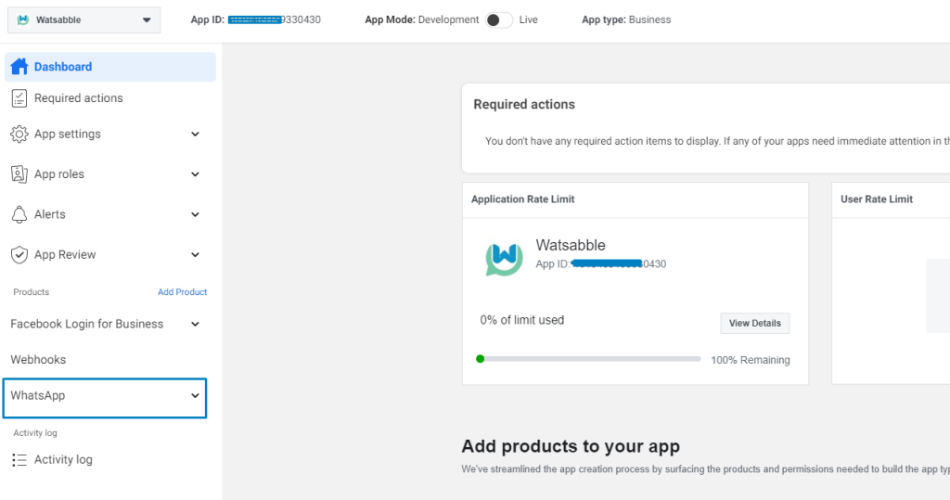
Task: Click the green progress indicator dot
Action: point(481,359)
